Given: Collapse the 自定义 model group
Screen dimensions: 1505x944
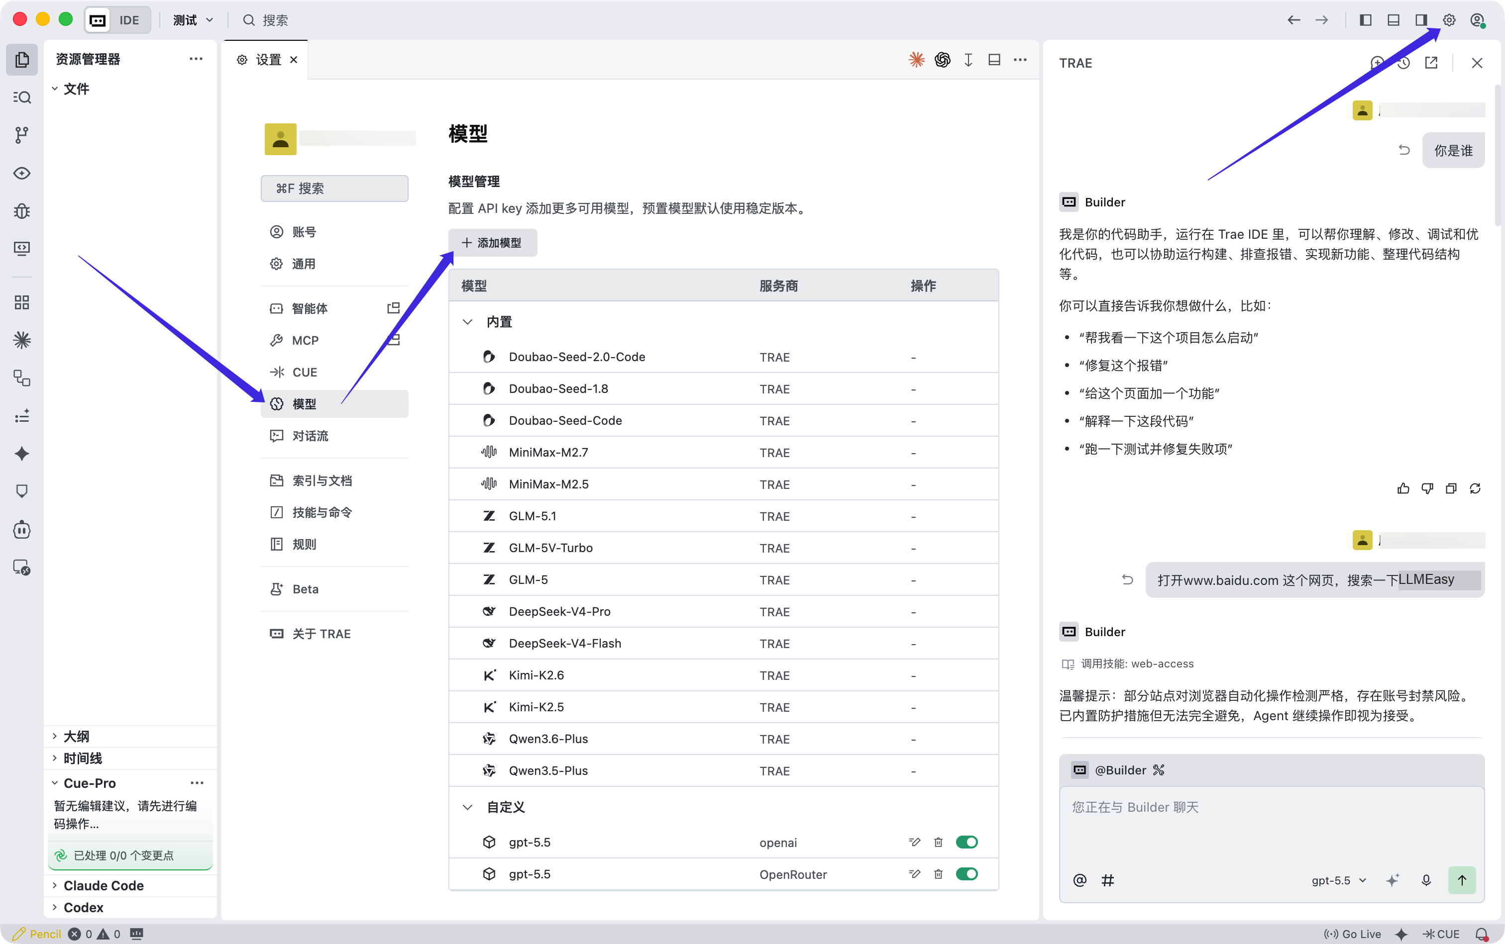Looking at the screenshot, I should point(467,807).
